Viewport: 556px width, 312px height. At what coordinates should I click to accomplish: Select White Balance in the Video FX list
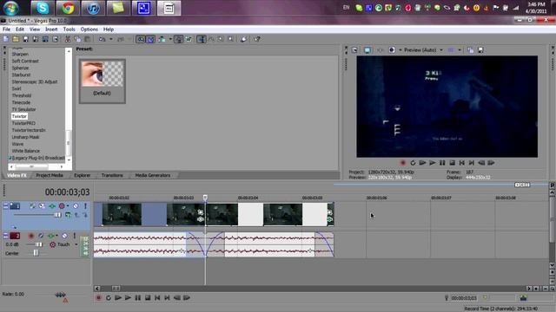25,151
